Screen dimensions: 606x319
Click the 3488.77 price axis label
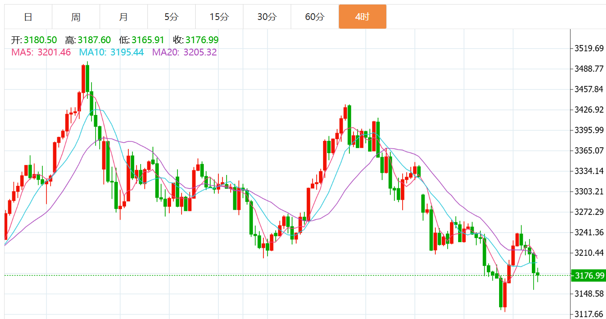589,69
